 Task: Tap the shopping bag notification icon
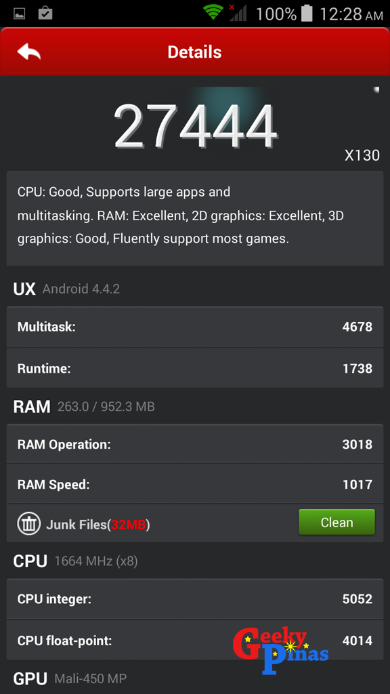click(45, 13)
